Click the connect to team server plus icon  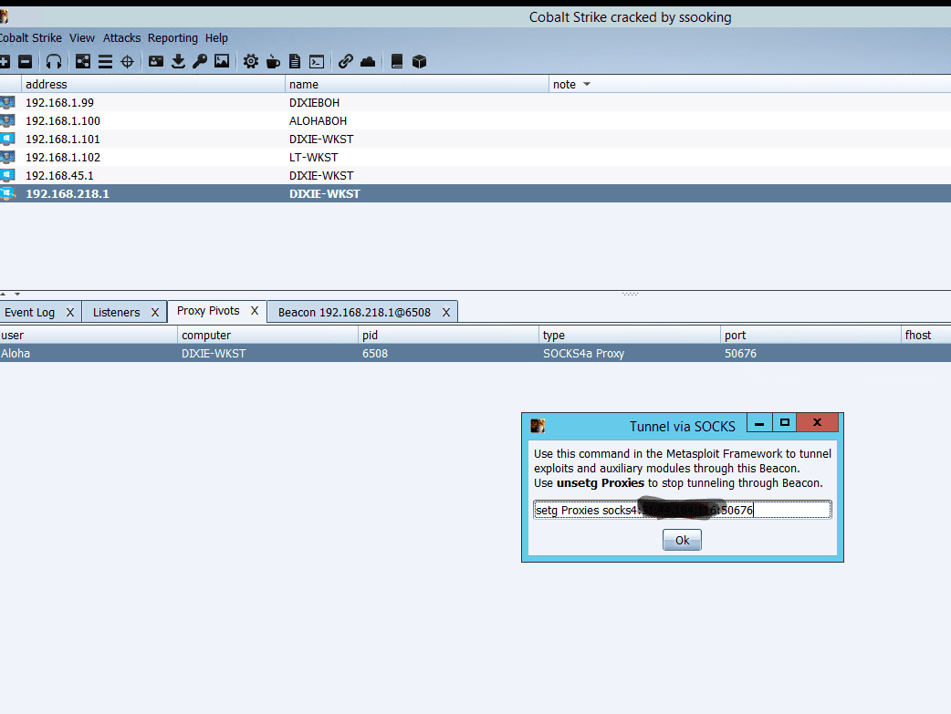[5, 61]
